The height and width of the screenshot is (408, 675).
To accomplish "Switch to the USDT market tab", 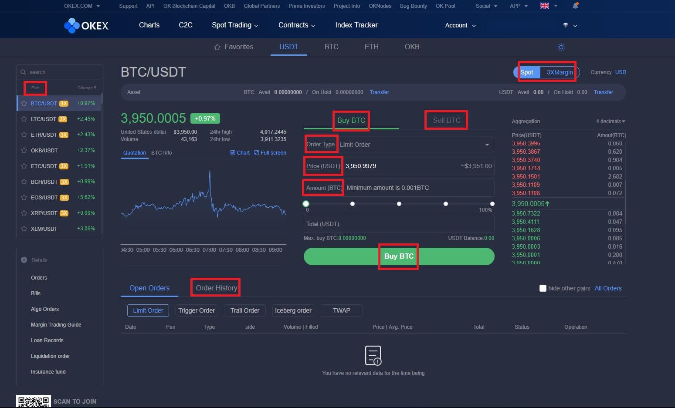I will point(289,47).
